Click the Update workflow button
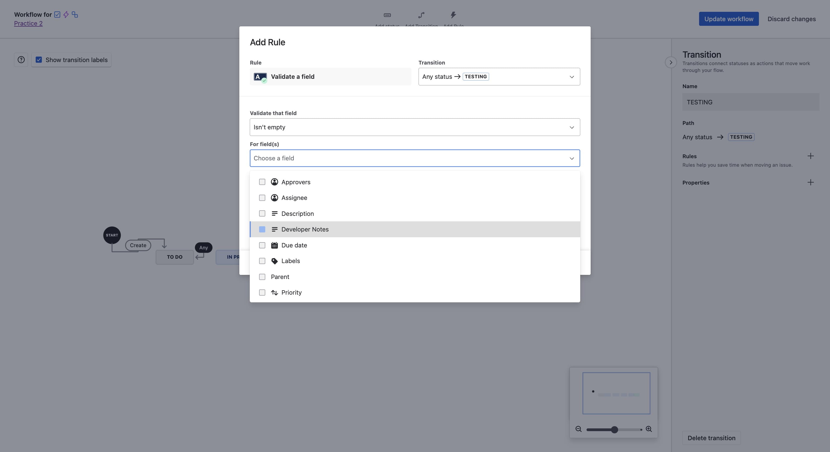830x452 pixels. click(728, 19)
